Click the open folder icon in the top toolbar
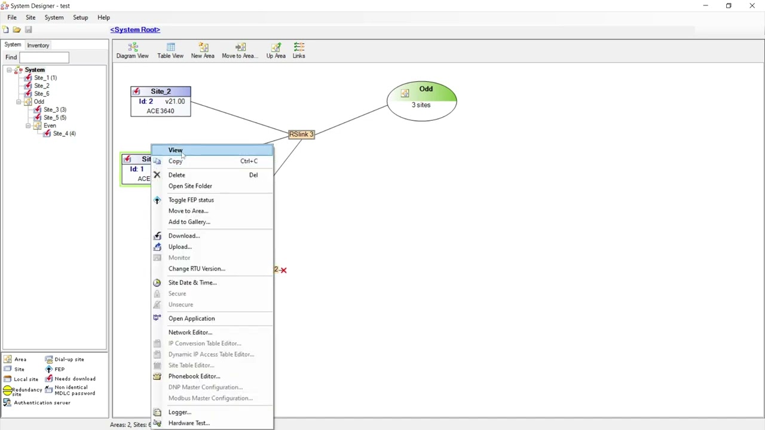 [x=17, y=29]
